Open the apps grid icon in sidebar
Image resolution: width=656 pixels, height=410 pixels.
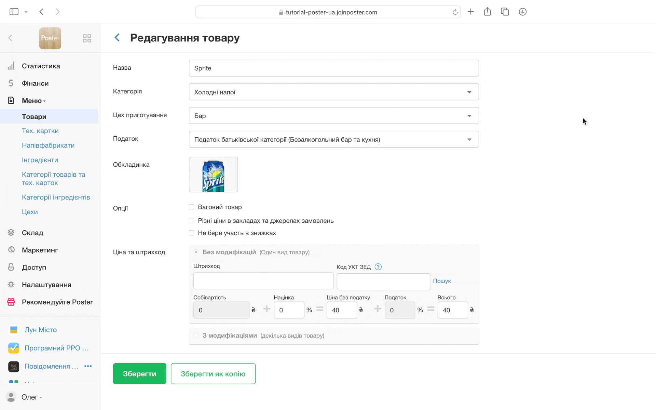(x=87, y=38)
